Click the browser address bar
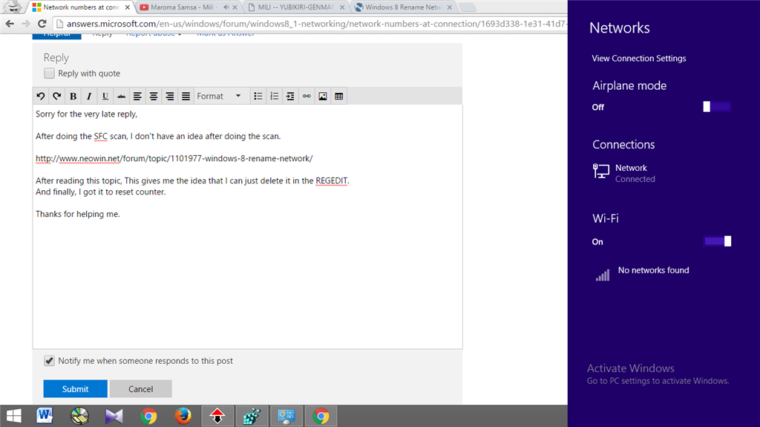Image resolution: width=760 pixels, height=427 pixels. [x=310, y=24]
